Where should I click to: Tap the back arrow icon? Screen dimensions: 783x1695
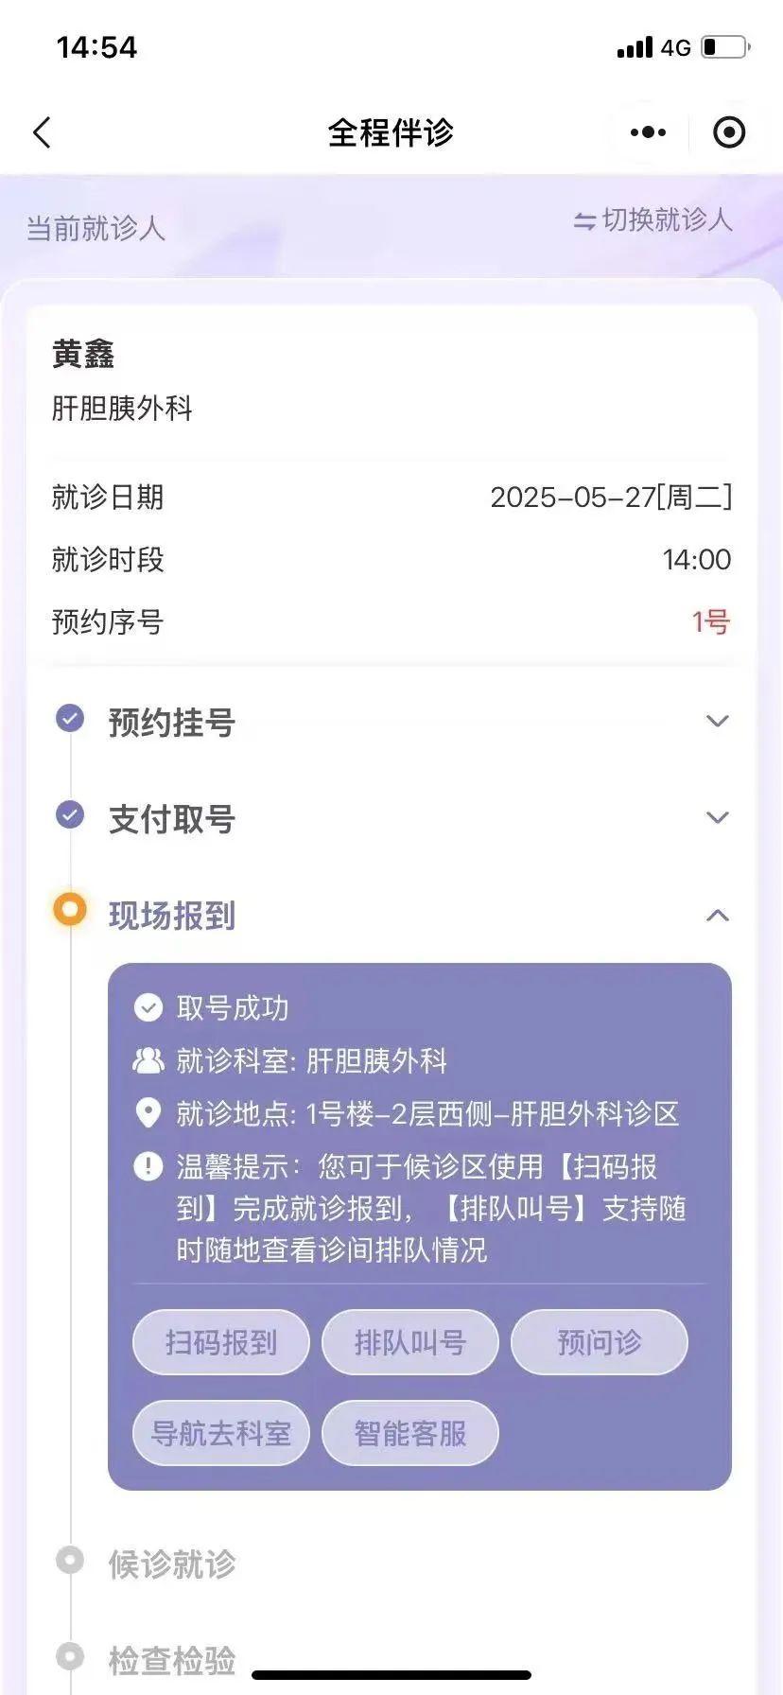[42, 132]
